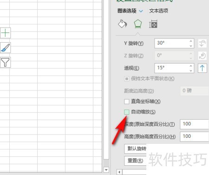The width and height of the screenshot is (209, 175).
Task: Switch to 文本选项 tab
Action: pyautogui.click(x=159, y=11)
